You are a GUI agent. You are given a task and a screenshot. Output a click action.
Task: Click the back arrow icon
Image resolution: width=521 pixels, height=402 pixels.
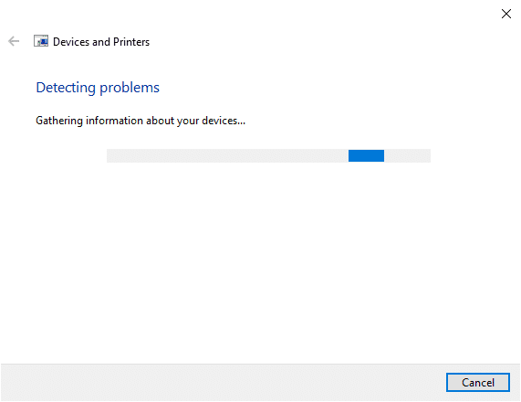point(14,41)
